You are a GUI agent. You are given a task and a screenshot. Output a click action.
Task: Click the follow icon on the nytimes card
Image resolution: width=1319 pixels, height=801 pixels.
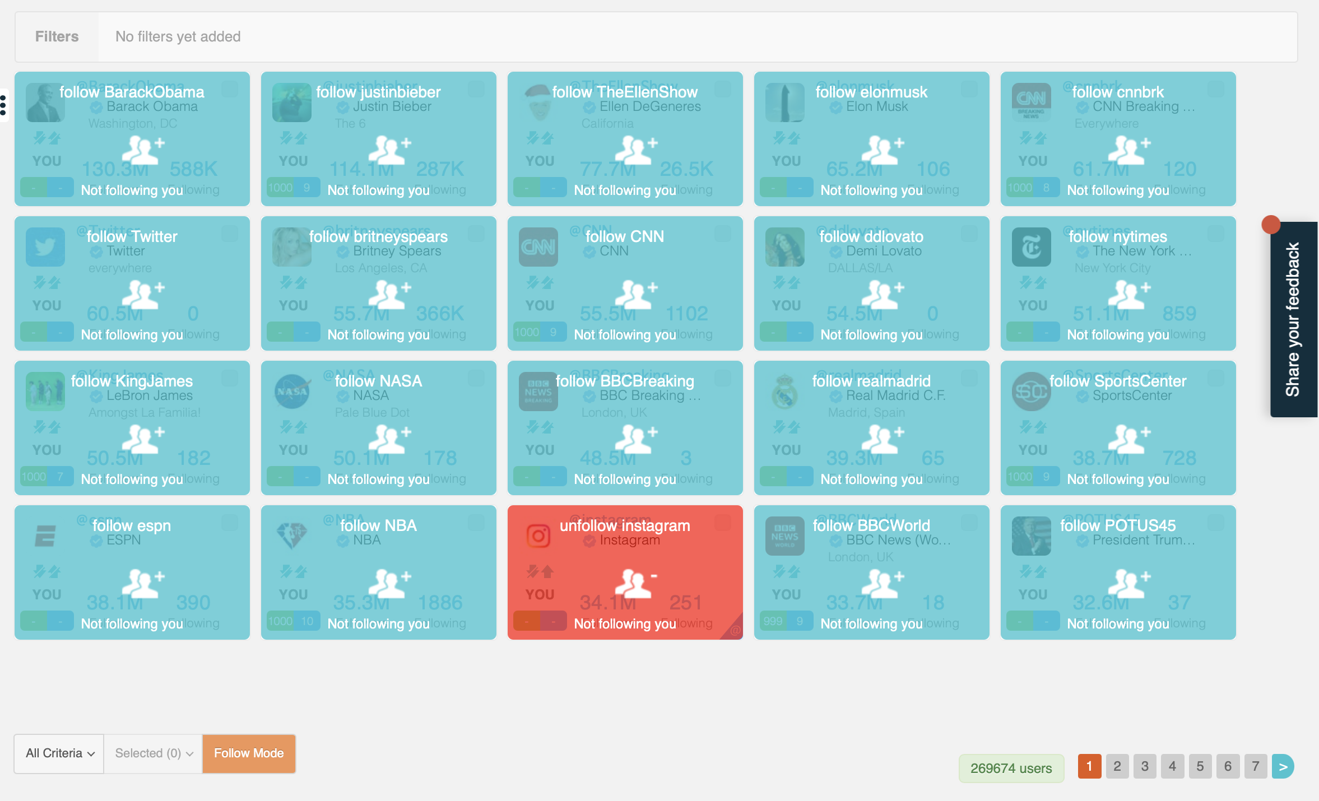pyautogui.click(x=1130, y=295)
